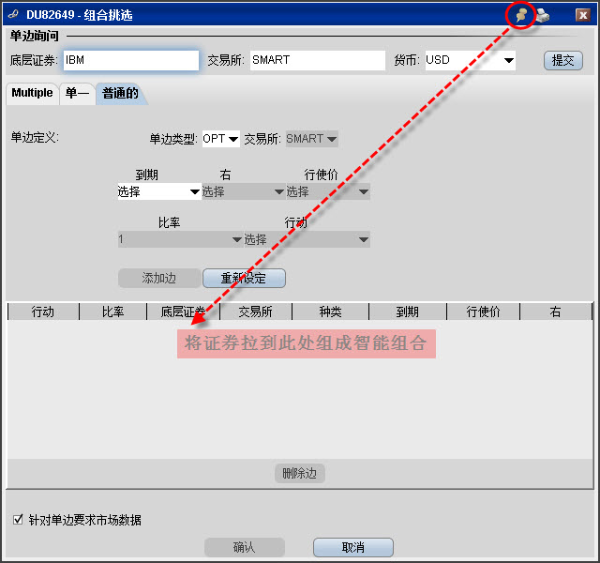Open the 到期 选择 dropdown
The width and height of the screenshot is (600, 563).
(159, 191)
